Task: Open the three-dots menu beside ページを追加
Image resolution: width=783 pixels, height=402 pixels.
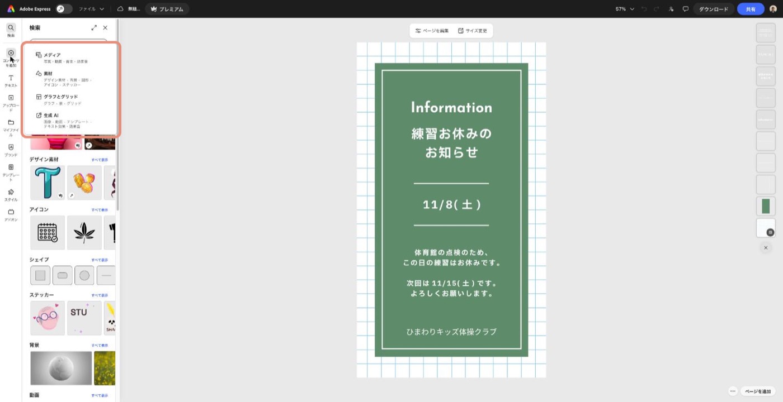Action: coord(733,391)
